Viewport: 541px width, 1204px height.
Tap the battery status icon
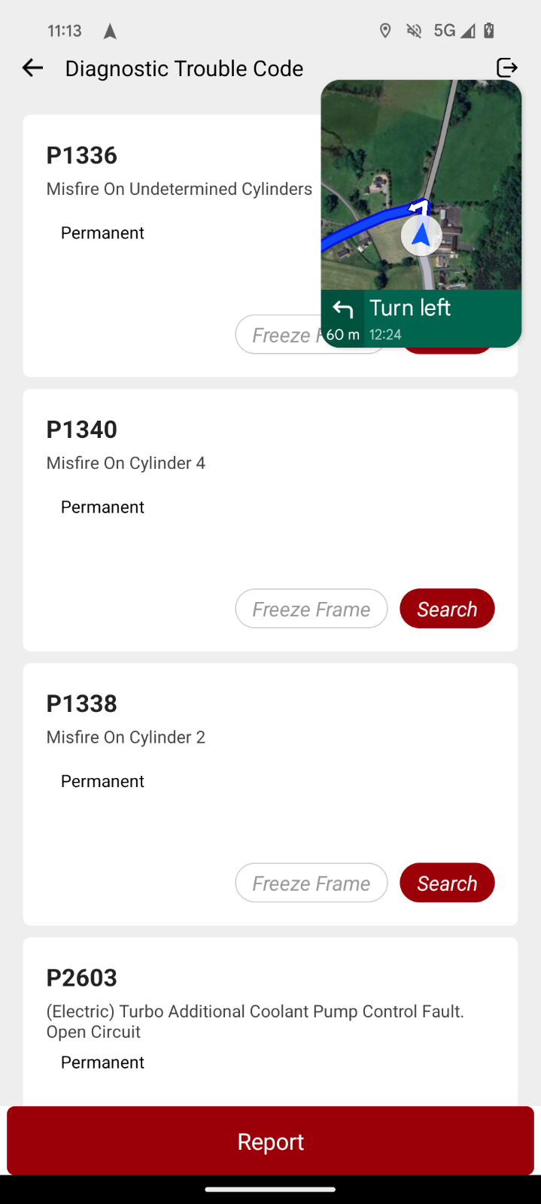489,31
